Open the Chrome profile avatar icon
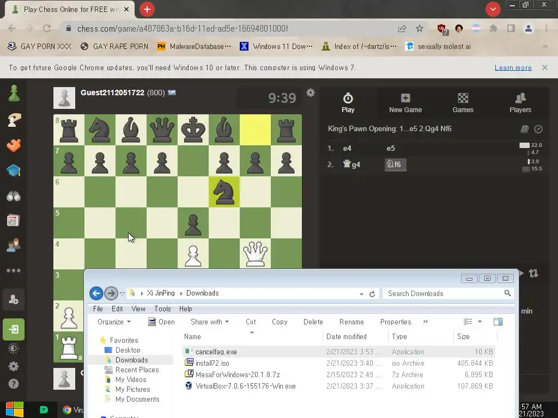 [529, 28]
